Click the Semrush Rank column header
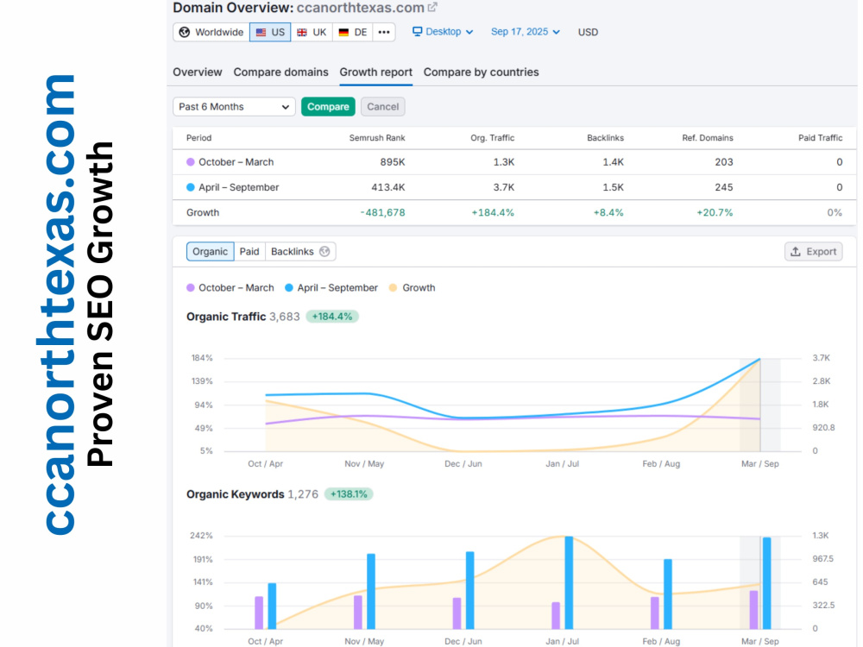Image resolution: width=863 pixels, height=647 pixels. click(377, 137)
